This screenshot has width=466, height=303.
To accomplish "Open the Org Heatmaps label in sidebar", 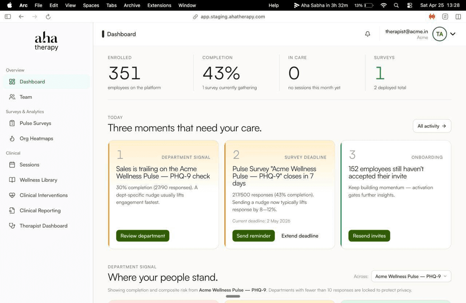I will (36, 139).
